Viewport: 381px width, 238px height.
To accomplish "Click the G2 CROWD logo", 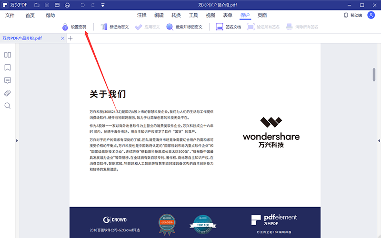I will pos(115,220).
